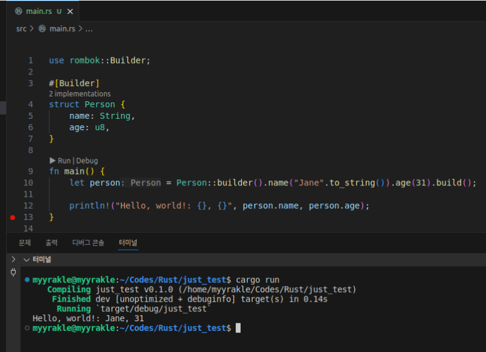
Task: Close the main.rs editor tab
Action: pos(72,12)
